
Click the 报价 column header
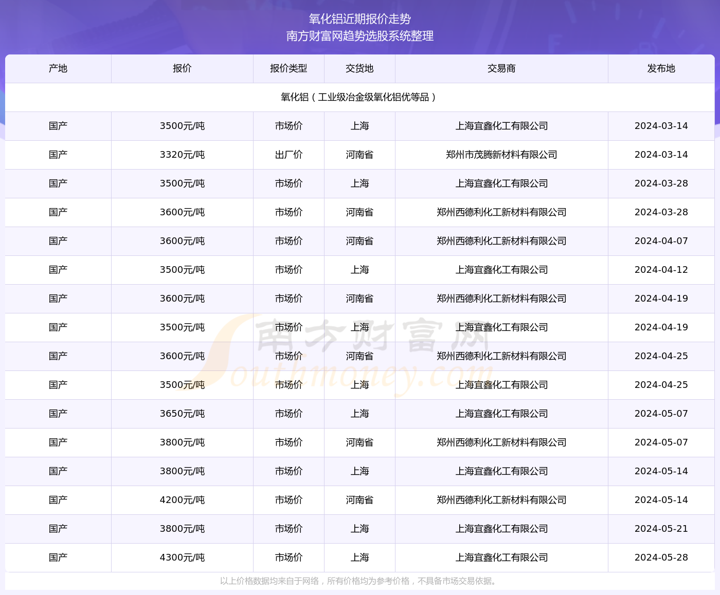click(x=182, y=68)
